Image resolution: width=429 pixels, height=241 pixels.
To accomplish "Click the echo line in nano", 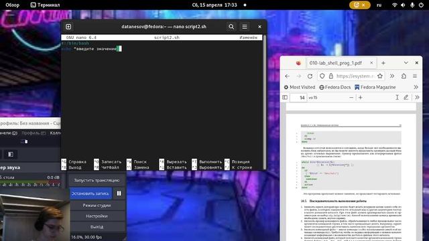I will point(91,49).
